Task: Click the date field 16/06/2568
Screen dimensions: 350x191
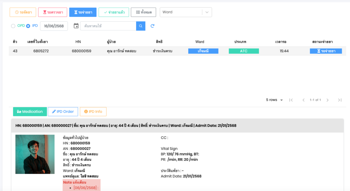Action: coord(54,26)
